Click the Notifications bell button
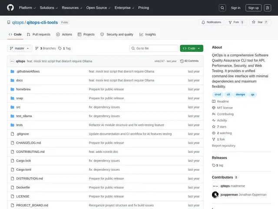 click(211, 22)
